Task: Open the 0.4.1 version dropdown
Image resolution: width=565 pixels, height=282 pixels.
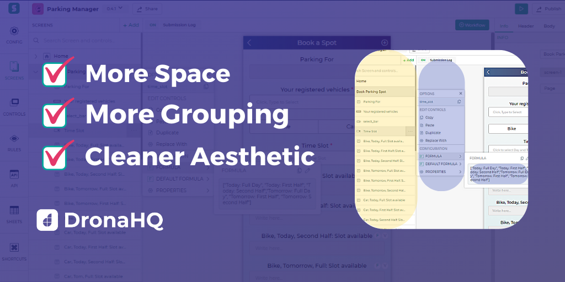Action: point(115,9)
